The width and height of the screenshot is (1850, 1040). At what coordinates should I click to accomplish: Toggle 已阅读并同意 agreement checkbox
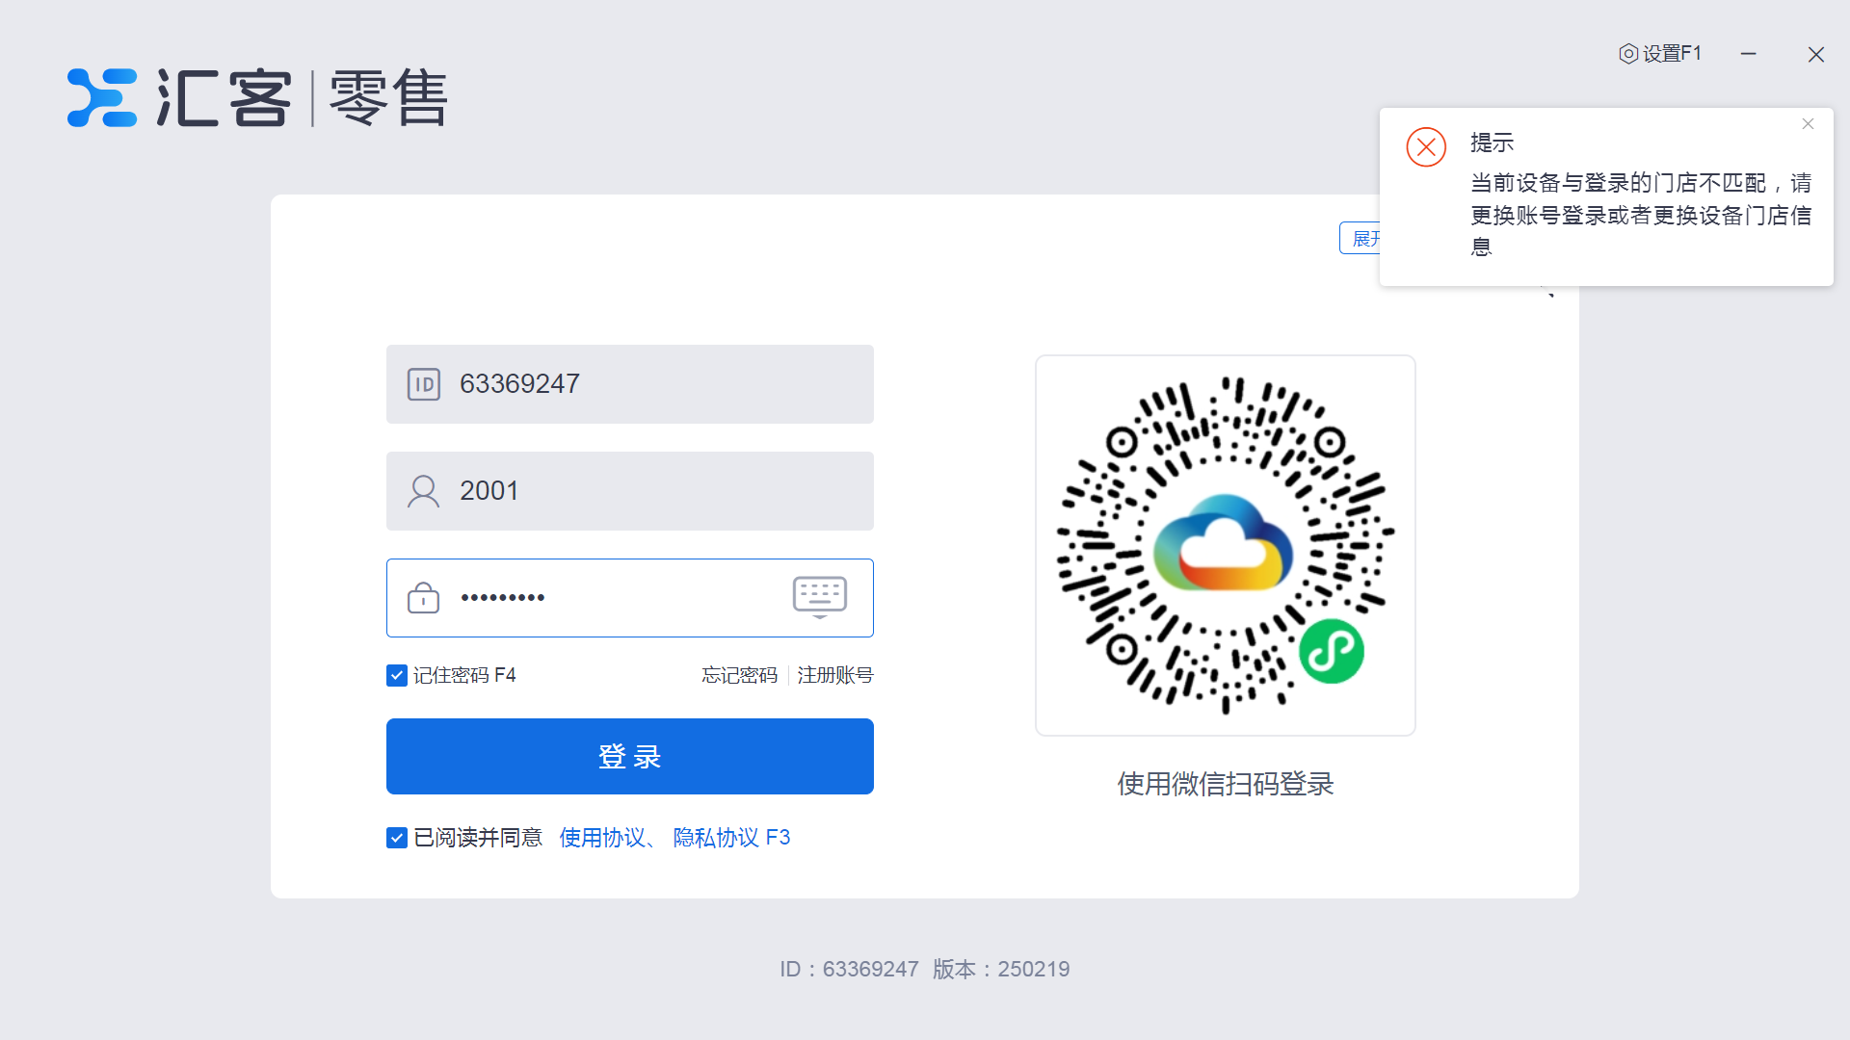point(397,838)
